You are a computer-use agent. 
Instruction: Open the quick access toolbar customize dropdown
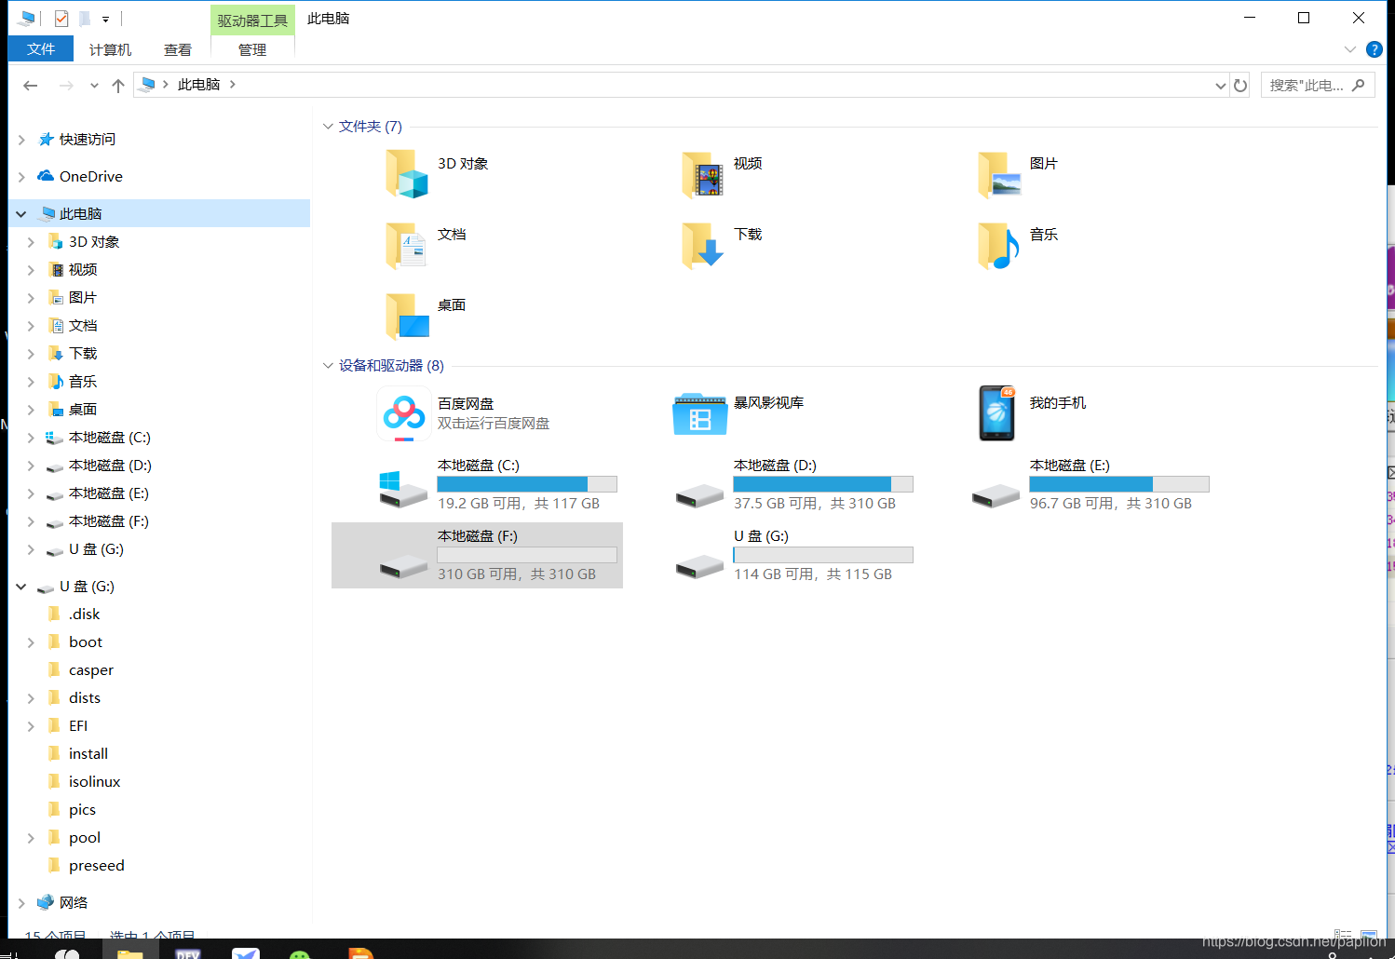105,20
